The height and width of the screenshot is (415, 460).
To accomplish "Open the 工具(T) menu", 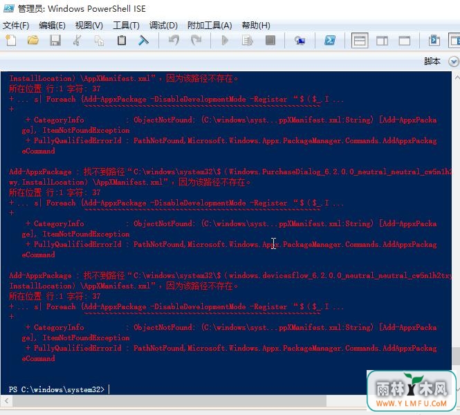I will click(x=126, y=26).
